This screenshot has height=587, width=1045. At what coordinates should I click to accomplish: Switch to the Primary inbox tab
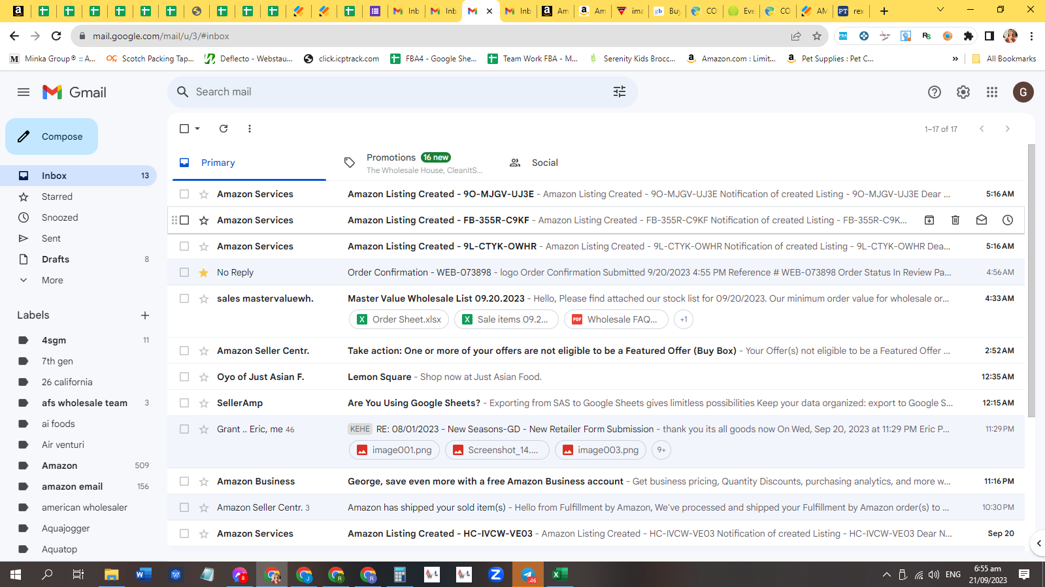pos(249,163)
